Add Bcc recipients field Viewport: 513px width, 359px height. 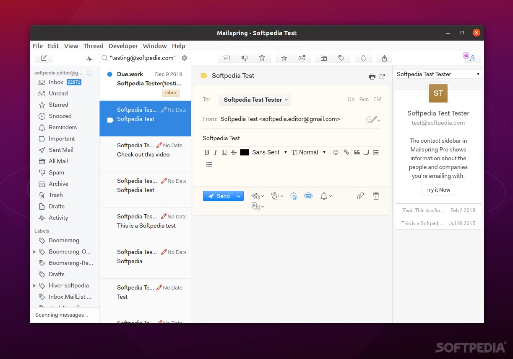coord(364,100)
